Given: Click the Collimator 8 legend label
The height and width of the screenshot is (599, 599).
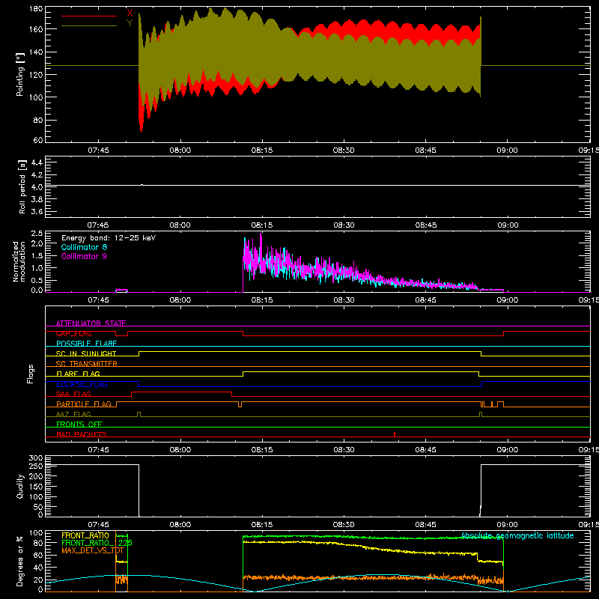Looking at the screenshot, I should tap(84, 247).
